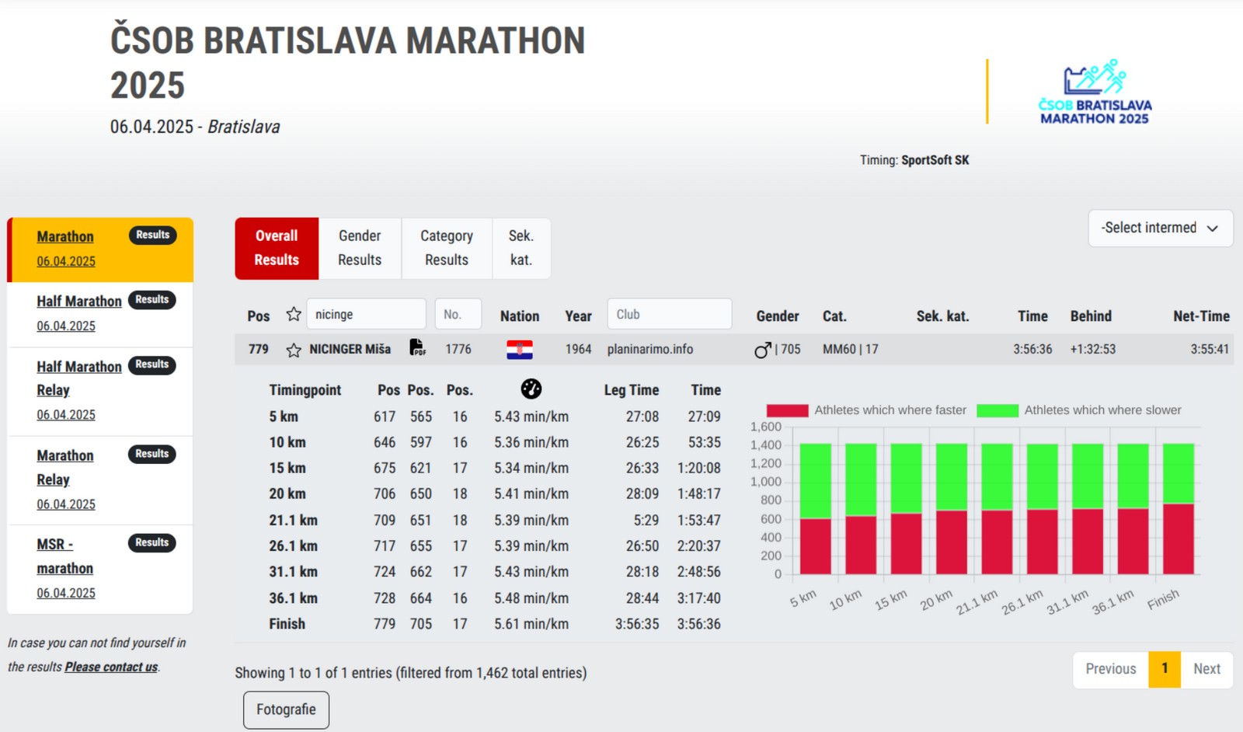Go to Previous results page

[1111, 669]
